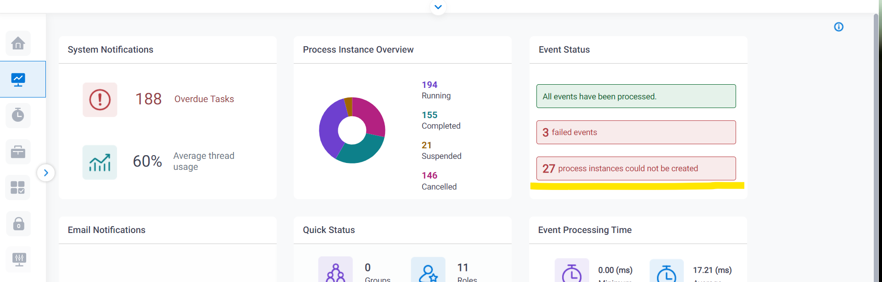Image resolution: width=882 pixels, height=282 pixels.
Task: Open the sliders settings sidebar icon
Action: point(19,259)
